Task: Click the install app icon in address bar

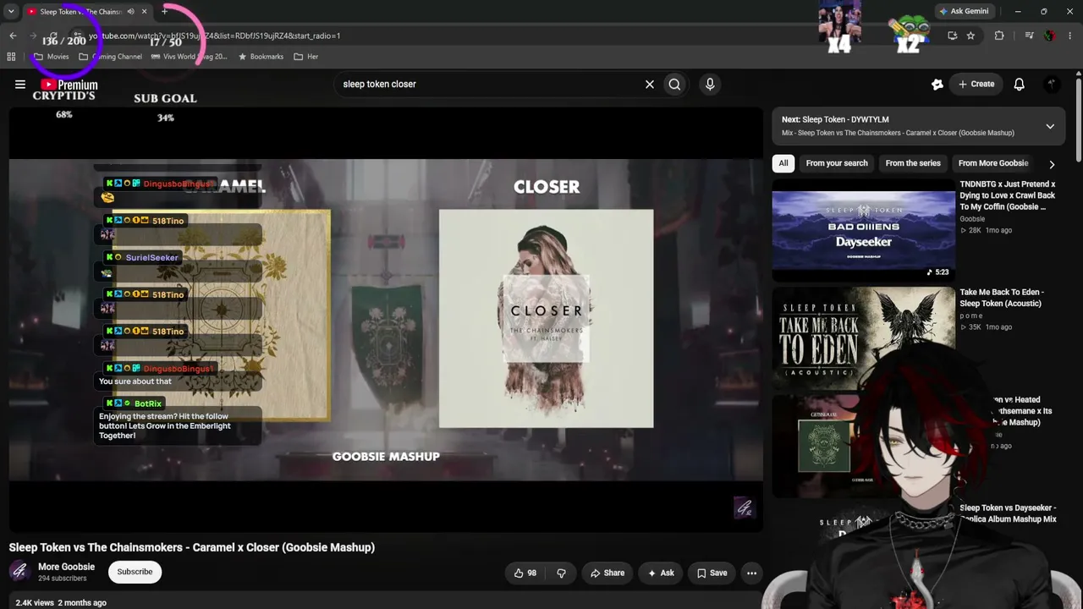Action: 952,36
